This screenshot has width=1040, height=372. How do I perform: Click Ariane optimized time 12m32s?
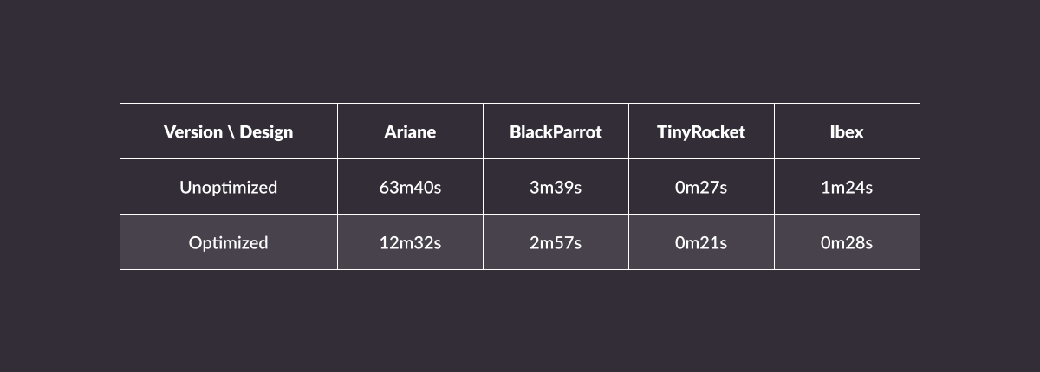click(x=410, y=242)
